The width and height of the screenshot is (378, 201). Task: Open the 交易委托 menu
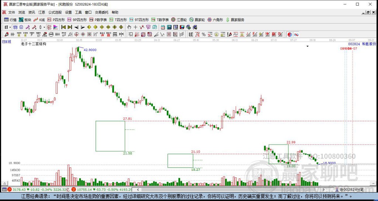pyautogui.click(x=102, y=12)
